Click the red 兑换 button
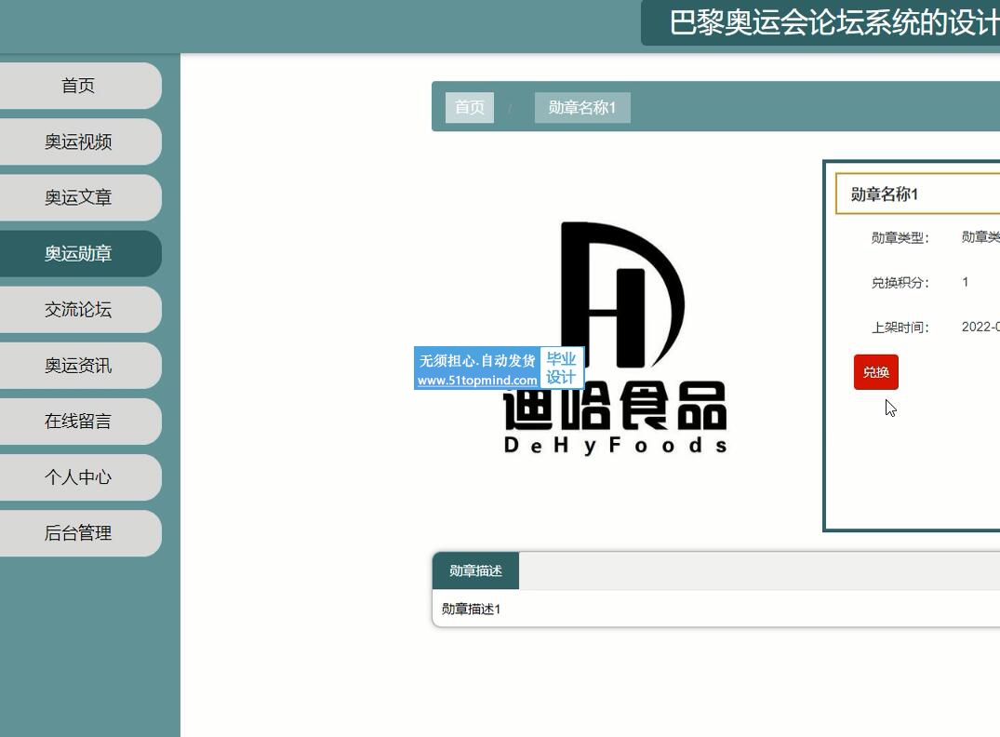 coord(875,372)
